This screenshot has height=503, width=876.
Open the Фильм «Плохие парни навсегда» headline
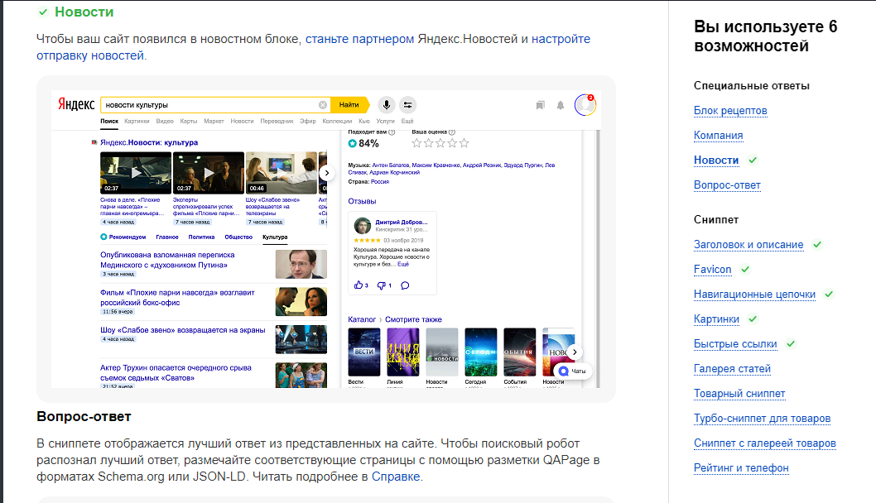[x=177, y=298]
